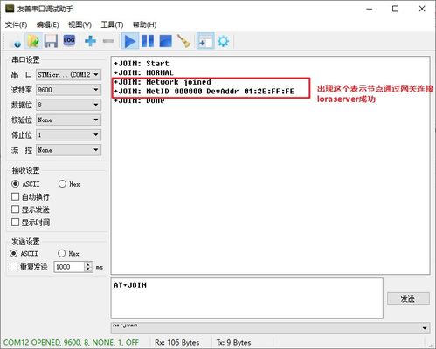Screen dimensions: 436x349
Task: Open file using the folder toolbar icon
Action: point(33,41)
